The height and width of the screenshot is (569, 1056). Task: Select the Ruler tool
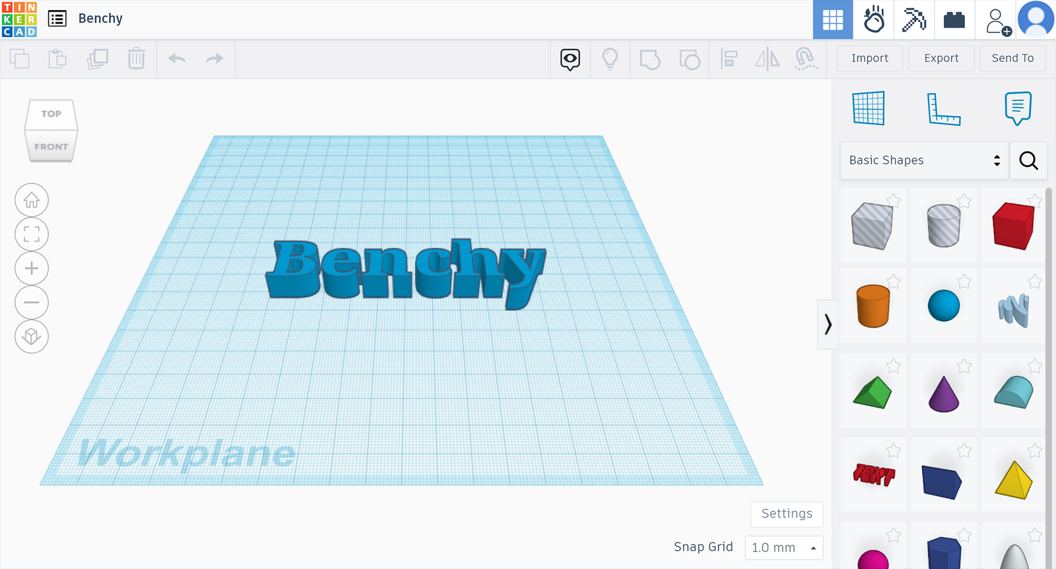click(944, 109)
